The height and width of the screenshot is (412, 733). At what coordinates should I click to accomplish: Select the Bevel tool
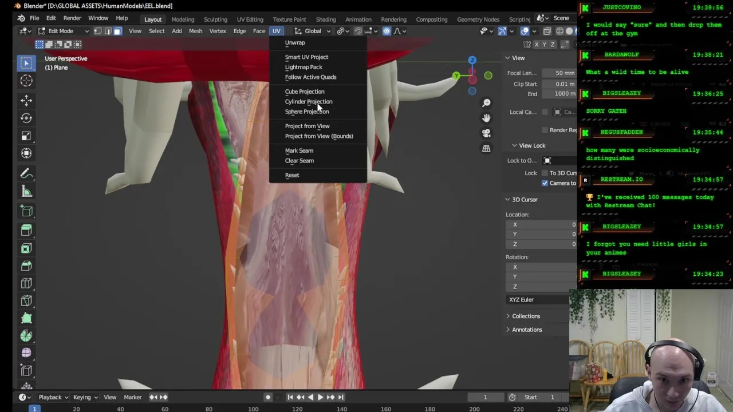tap(26, 266)
